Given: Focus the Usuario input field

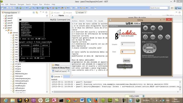Looking at the screenshot, I should coord(128,44).
